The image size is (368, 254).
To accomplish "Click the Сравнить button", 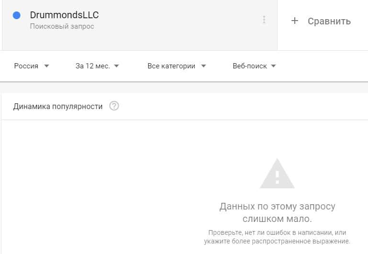I will tap(321, 21).
